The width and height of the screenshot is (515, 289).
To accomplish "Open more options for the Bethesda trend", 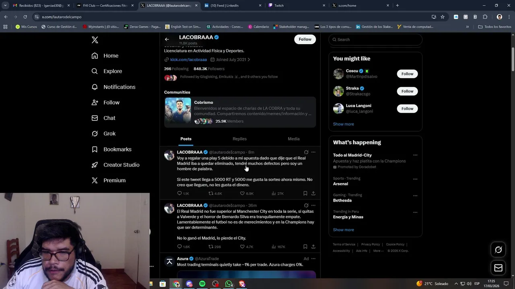I will click(415, 195).
